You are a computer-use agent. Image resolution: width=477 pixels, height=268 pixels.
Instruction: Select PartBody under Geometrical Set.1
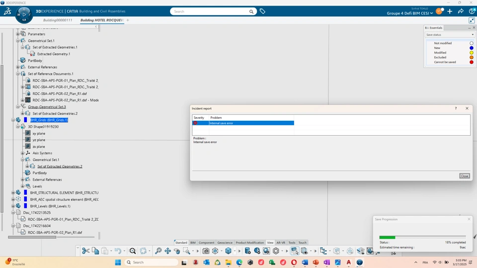click(x=35, y=61)
